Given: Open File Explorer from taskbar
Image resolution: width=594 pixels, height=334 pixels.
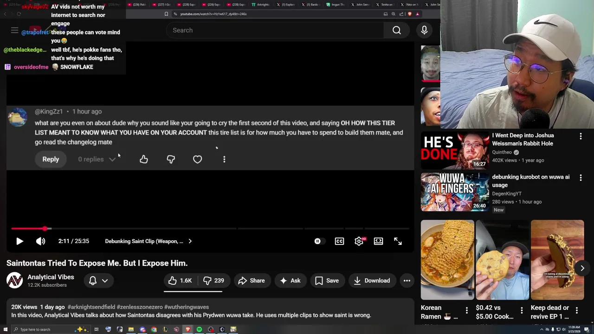Looking at the screenshot, I should (x=131, y=329).
